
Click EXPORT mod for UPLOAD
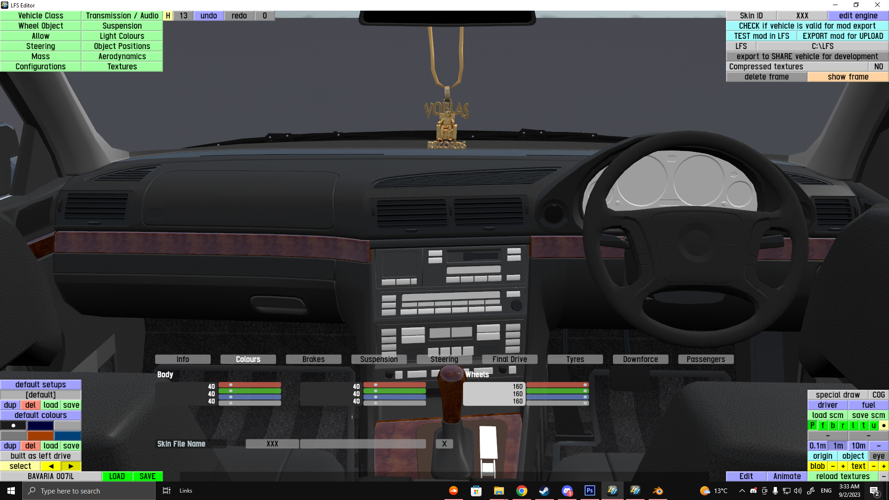pos(843,36)
